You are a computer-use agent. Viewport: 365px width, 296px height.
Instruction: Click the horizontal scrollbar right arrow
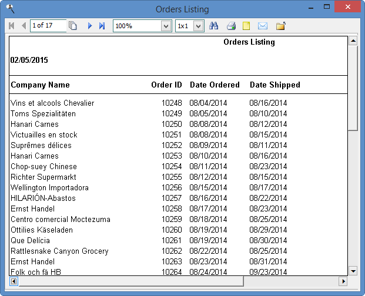tap(343, 281)
